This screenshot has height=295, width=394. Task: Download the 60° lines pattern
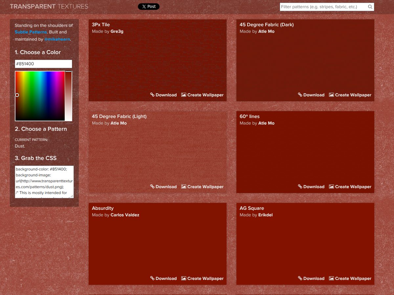pos(311,187)
